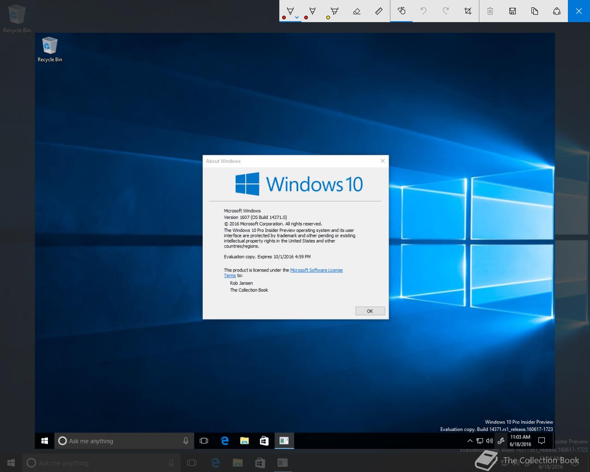Click Start button on dimmed background taskbar

pos(11,463)
